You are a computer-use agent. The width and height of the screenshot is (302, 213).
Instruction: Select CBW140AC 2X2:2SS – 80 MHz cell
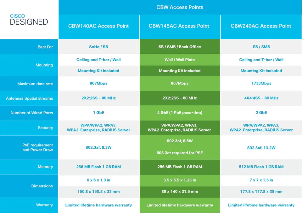coord(98,98)
